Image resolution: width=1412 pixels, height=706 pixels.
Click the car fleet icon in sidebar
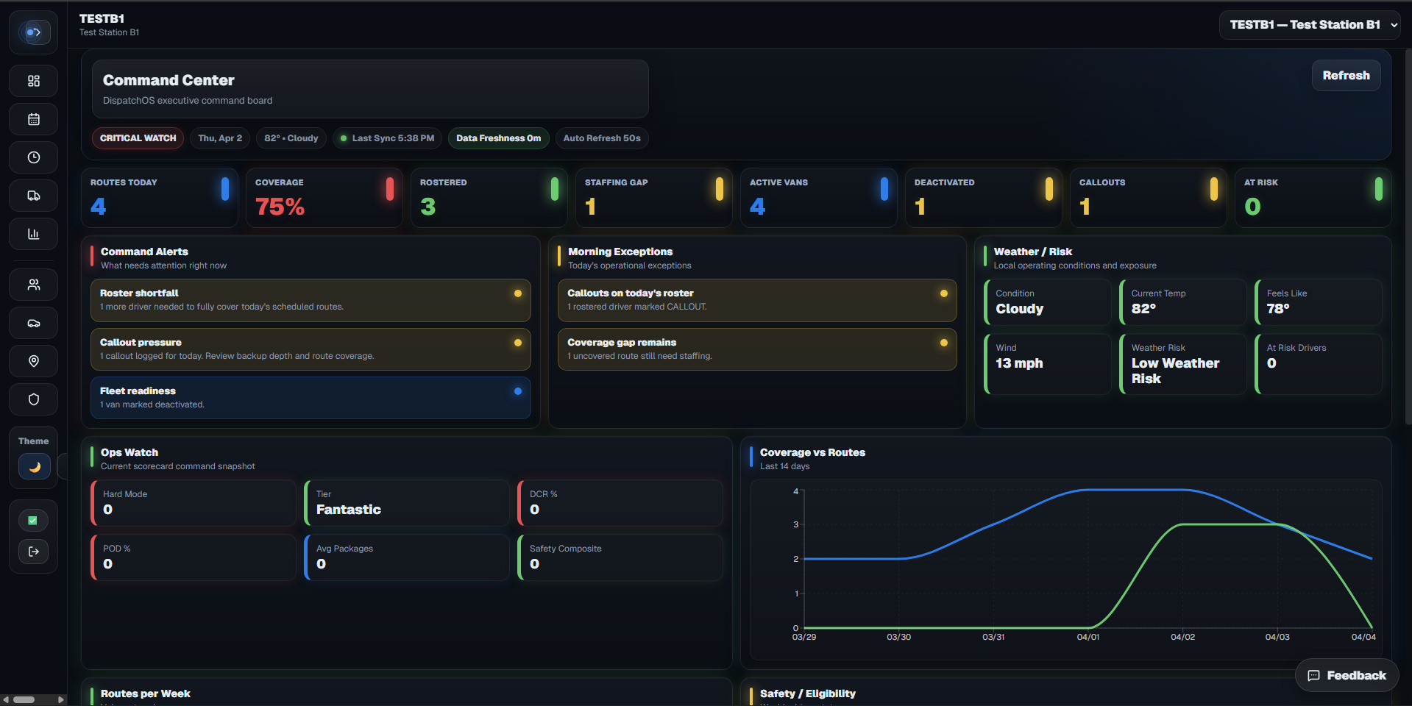pos(34,323)
